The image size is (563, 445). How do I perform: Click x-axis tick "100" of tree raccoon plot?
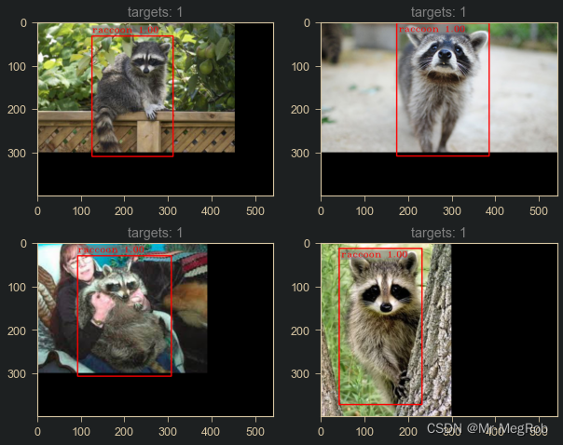[x=364, y=432]
